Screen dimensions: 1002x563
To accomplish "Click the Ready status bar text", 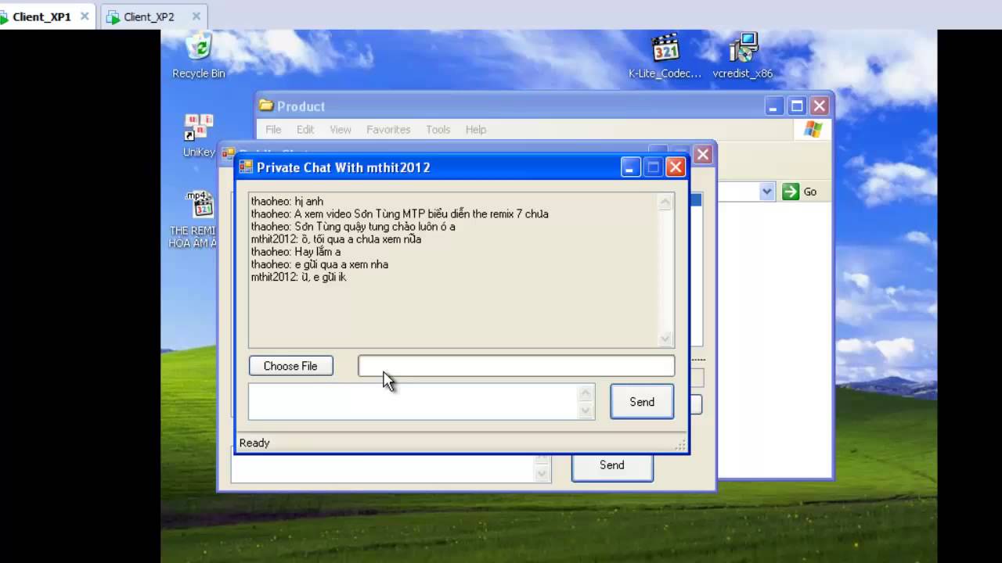I will click(254, 443).
